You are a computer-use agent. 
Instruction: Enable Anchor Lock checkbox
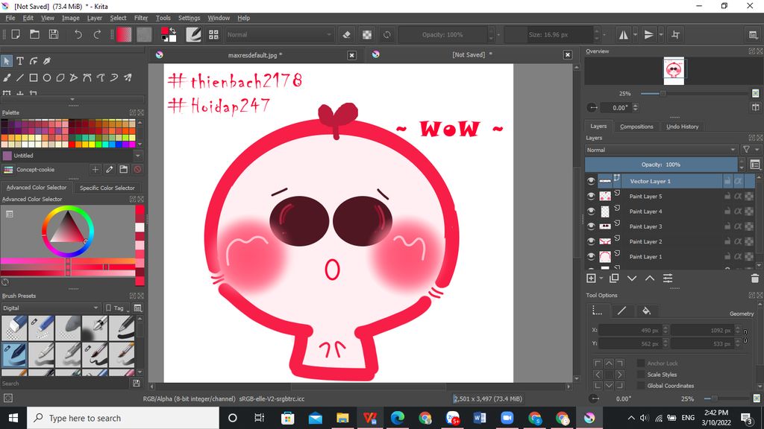click(x=641, y=363)
